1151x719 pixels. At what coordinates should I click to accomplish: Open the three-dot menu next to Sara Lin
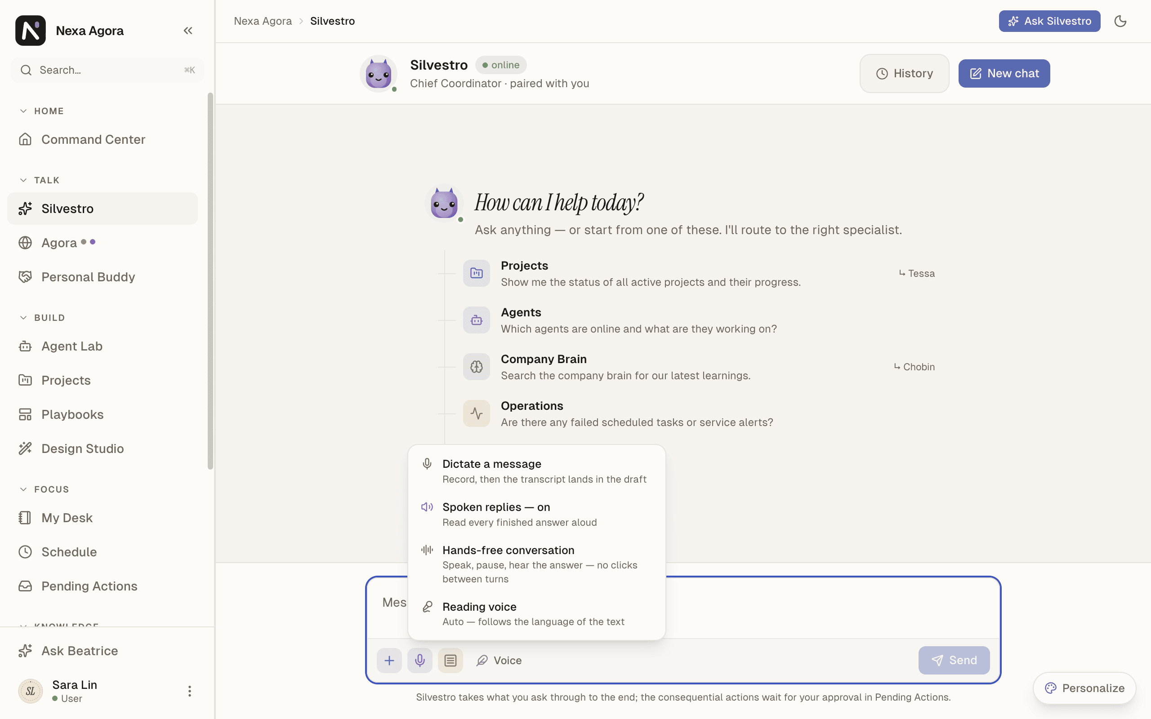189,691
